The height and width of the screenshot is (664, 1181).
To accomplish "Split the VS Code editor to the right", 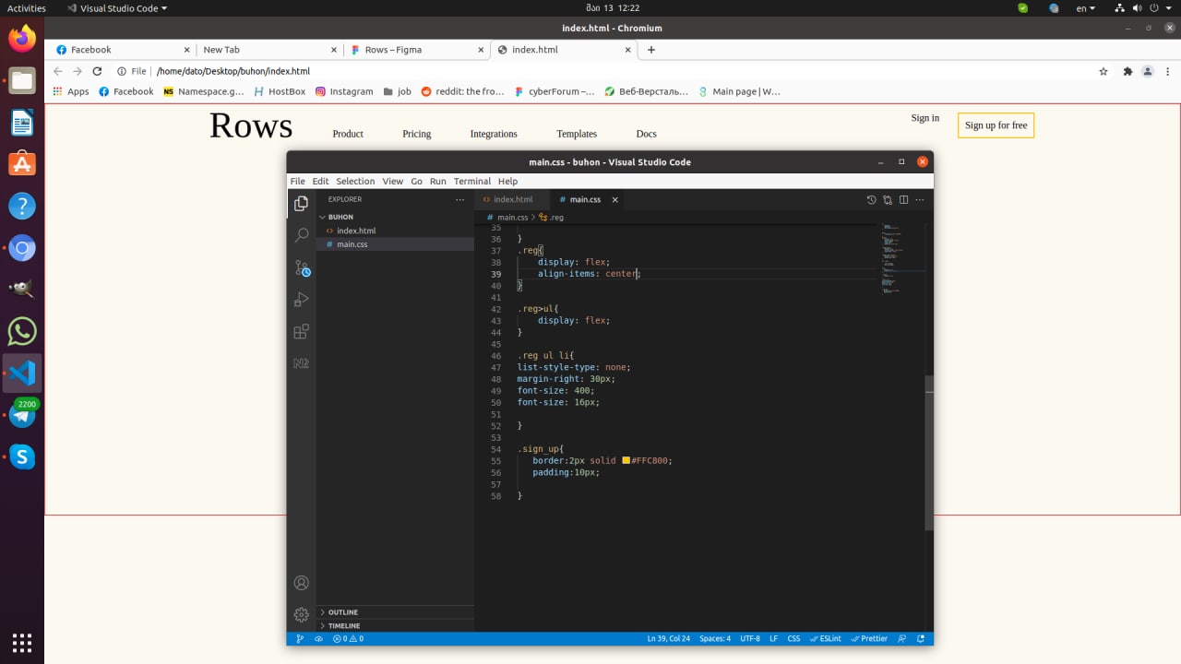I will 903,199.
